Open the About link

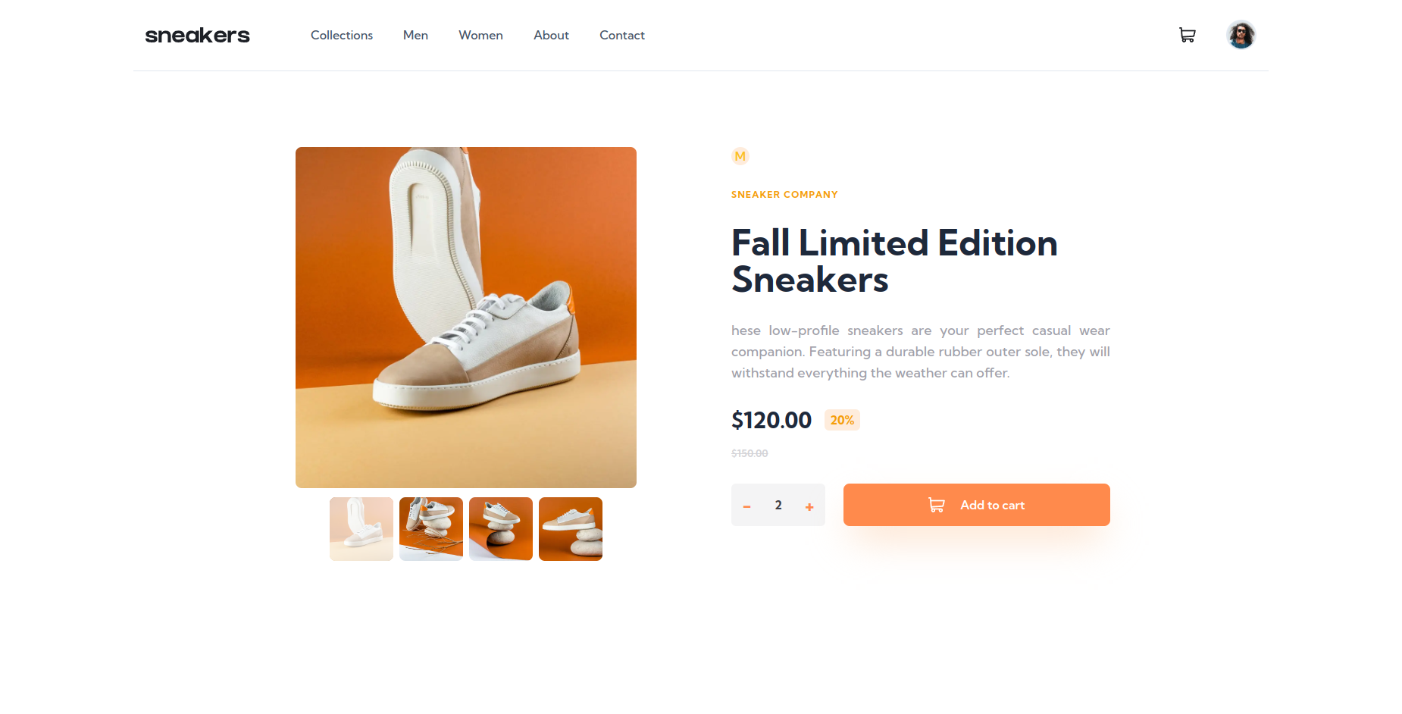coord(551,35)
